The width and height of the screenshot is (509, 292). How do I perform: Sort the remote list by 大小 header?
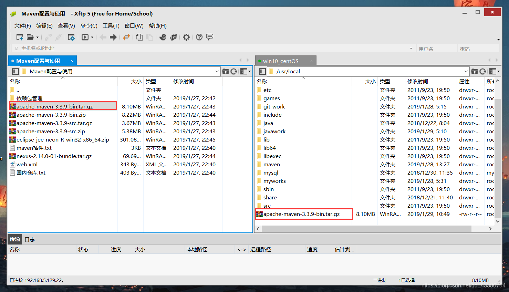point(365,82)
